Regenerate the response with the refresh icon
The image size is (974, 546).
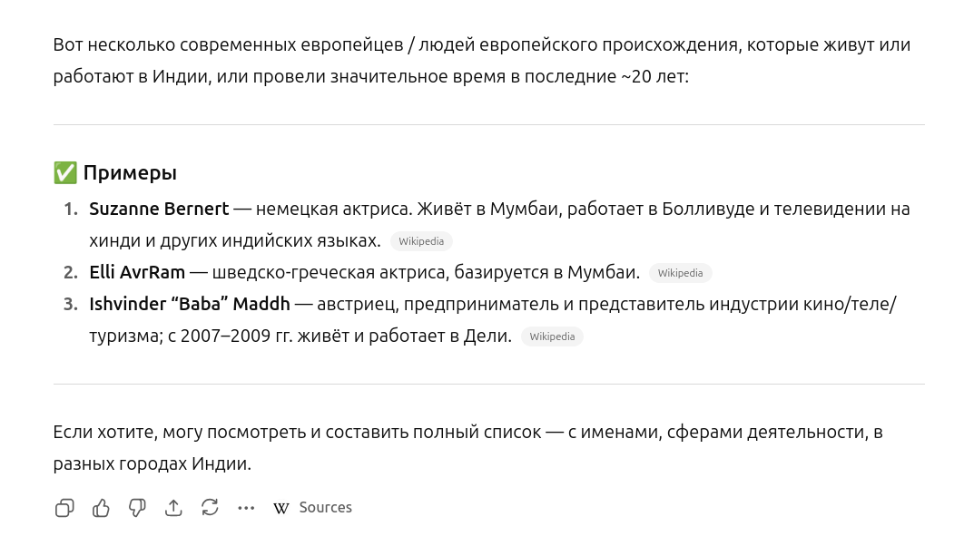click(x=210, y=508)
